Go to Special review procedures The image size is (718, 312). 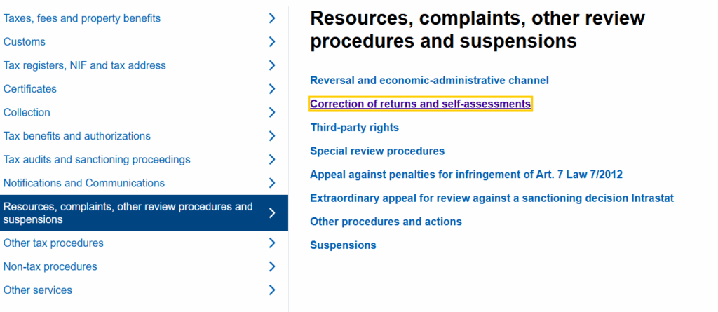[x=377, y=151]
